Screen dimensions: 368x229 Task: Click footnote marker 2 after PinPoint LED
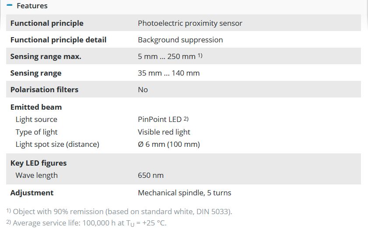(186, 118)
